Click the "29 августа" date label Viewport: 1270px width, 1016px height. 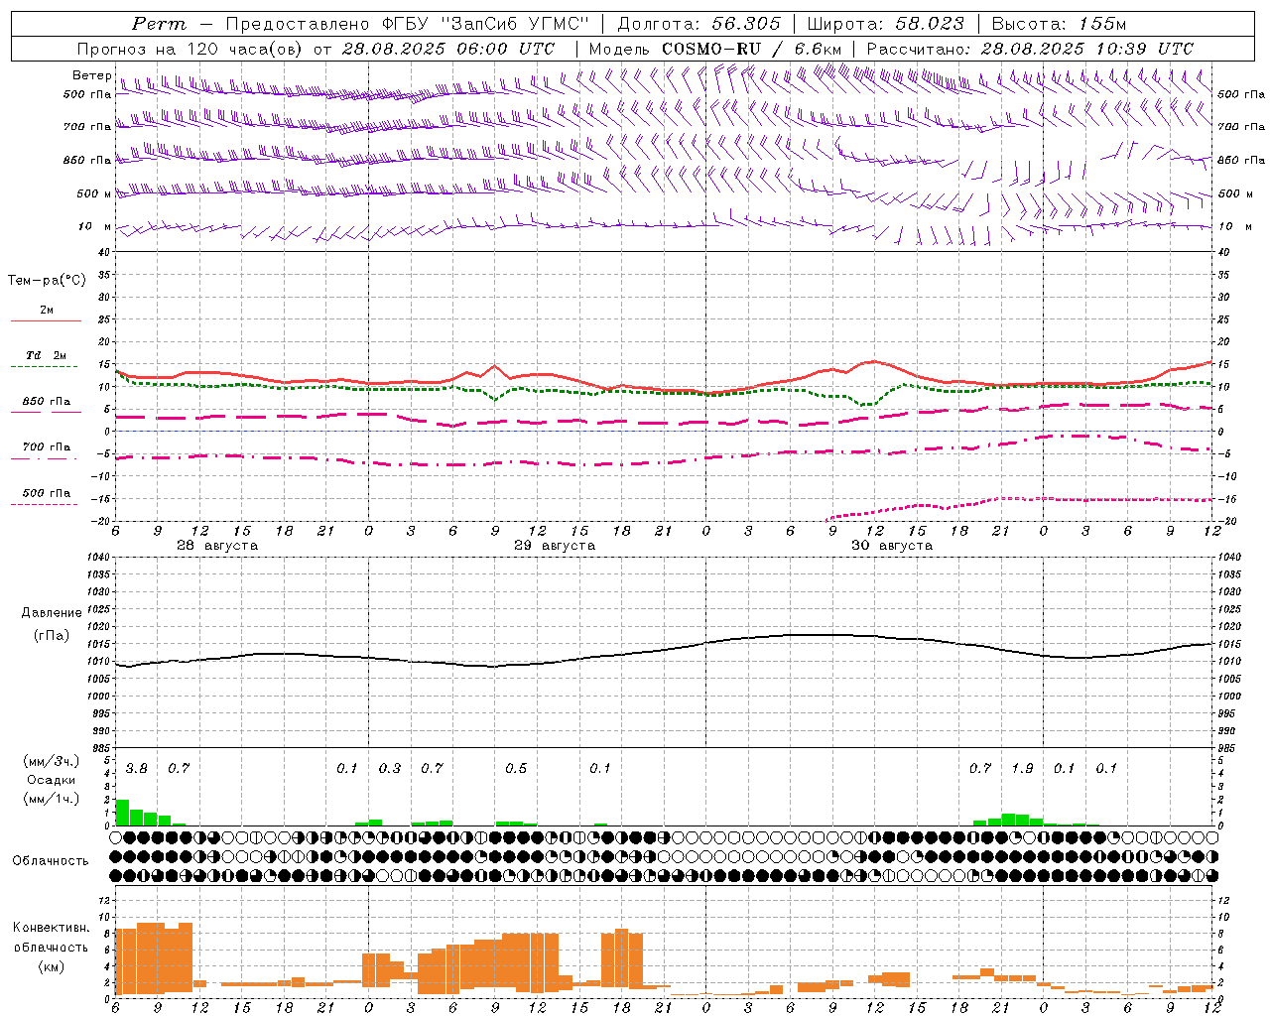(555, 546)
